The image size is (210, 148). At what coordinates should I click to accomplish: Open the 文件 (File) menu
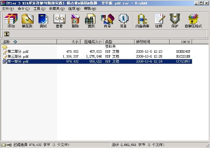coord(8,9)
